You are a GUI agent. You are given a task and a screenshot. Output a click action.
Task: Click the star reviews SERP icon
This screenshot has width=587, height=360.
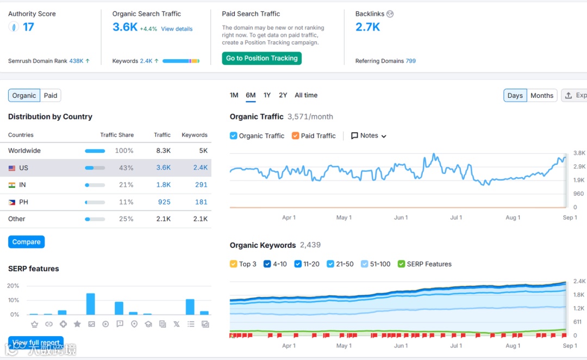coord(77,324)
